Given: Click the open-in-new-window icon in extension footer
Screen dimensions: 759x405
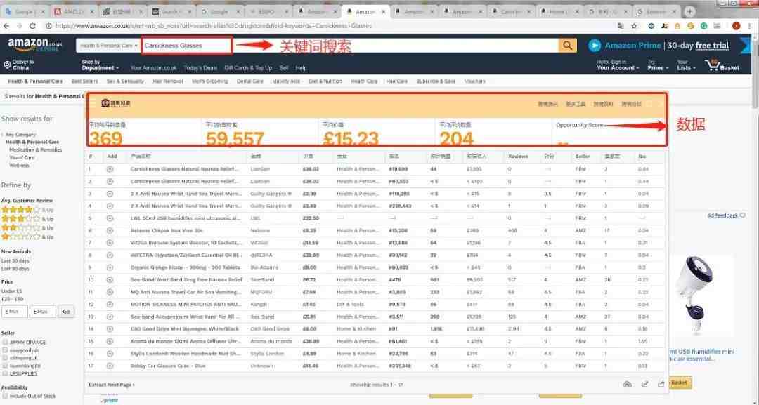Looking at the screenshot, I should click(x=644, y=384).
